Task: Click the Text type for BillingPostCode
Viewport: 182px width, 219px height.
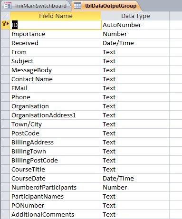Action: pos(135,160)
